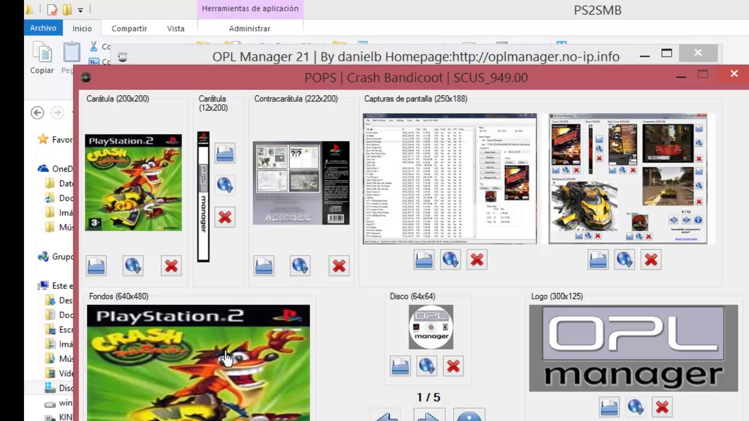Select Este equipo in Explorer sidebar

click(56, 286)
